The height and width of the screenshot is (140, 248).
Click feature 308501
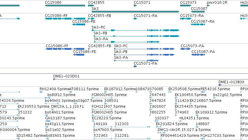coord(111,101)
